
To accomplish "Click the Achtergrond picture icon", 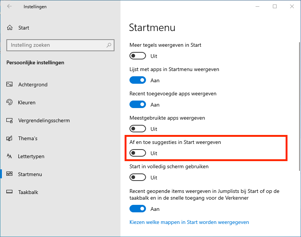I will pyautogui.click(x=10, y=84).
